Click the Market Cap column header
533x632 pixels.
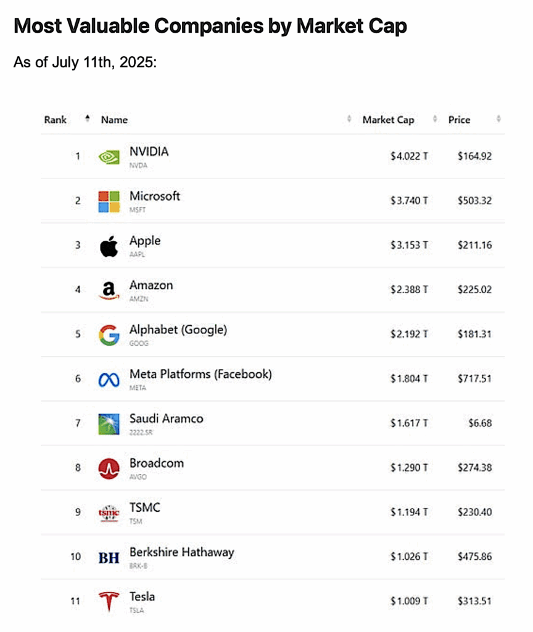coord(388,120)
